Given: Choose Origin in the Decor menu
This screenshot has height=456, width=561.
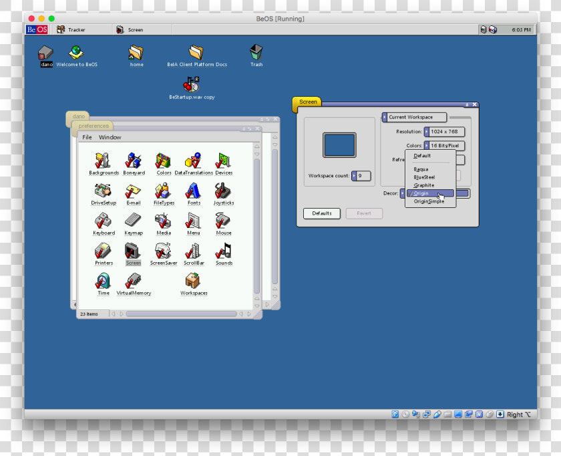Looking at the screenshot, I should tap(430, 193).
